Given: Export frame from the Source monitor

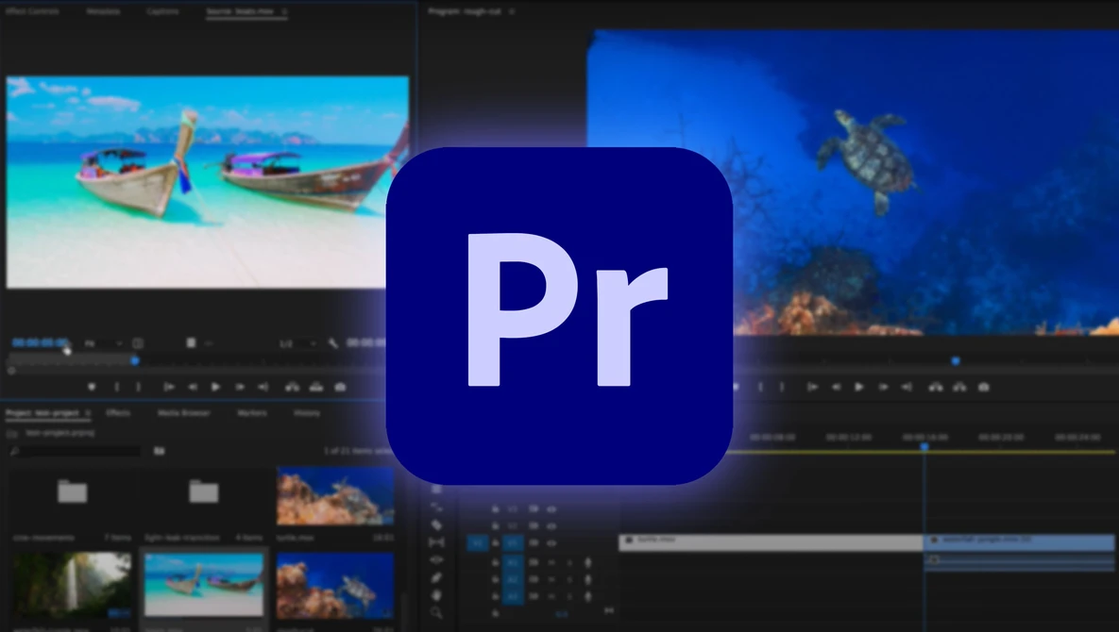Looking at the screenshot, I should 340,387.
